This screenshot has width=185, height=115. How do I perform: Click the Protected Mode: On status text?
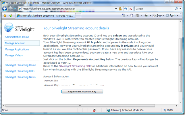pos(132,110)
